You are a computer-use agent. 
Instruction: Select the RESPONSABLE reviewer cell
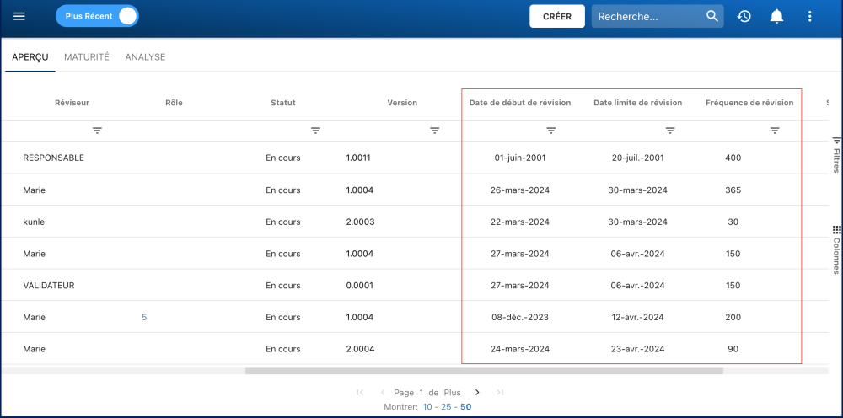(x=54, y=158)
